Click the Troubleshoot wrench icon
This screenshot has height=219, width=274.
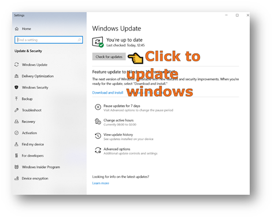pos(17,110)
